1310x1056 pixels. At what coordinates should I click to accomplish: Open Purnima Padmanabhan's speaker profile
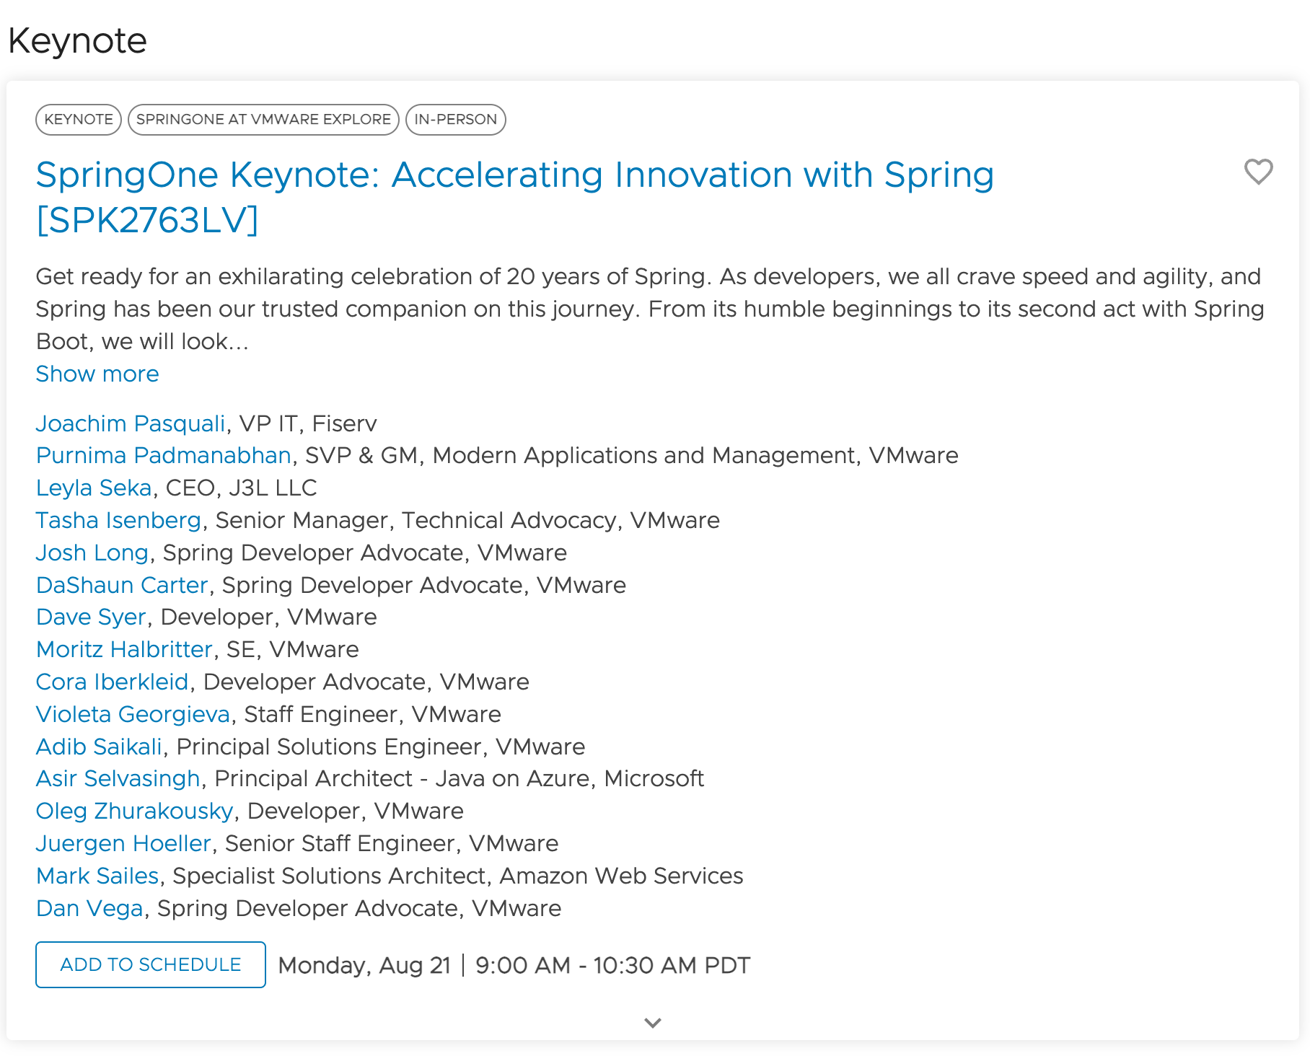pos(163,455)
